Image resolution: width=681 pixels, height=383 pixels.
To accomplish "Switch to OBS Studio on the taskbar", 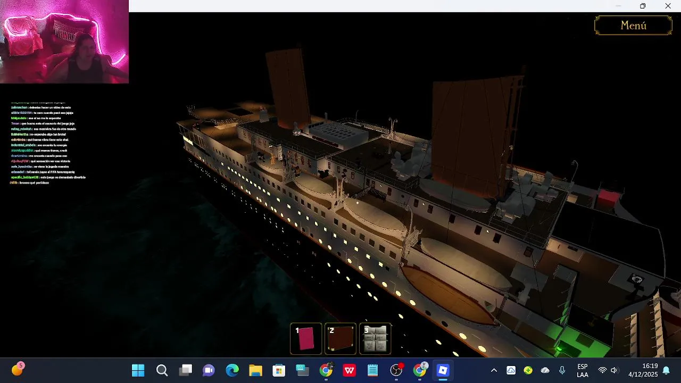I will point(396,371).
